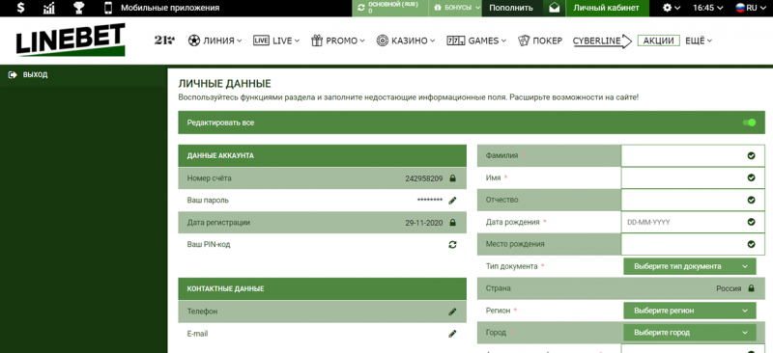Viewport: 773px width, 353px height.
Task: Expand the Бонусы dropdown
Action: pyautogui.click(x=455, y=8)
